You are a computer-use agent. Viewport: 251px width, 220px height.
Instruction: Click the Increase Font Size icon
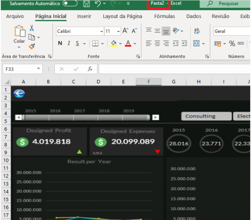point(125,31)
